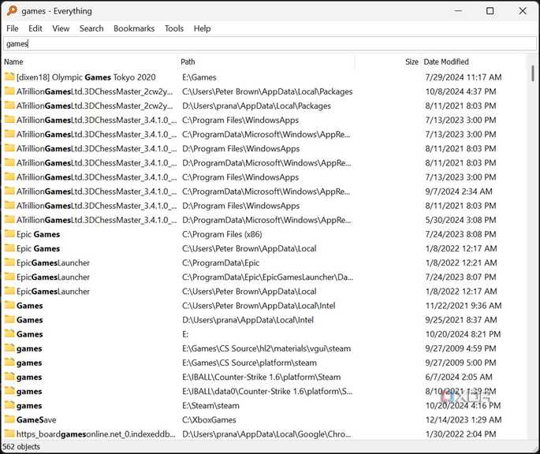Image resolution: width=540 pixels, height=454 pixels.
Task: Click folder icon of Games in Peter Brown Local\Intel
Action: point(9,305)
